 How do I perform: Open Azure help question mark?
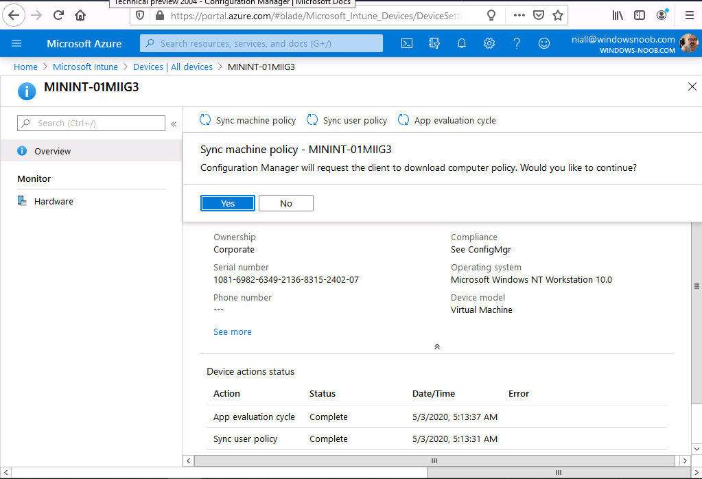[x=516, y=43]
